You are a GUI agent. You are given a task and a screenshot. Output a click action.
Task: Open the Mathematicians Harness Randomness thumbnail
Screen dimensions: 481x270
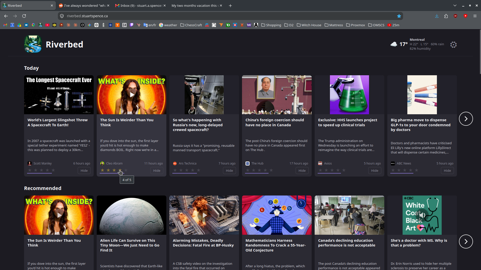point(277,215)
